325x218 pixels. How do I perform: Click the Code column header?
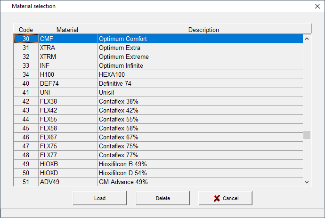click(26, 30)
